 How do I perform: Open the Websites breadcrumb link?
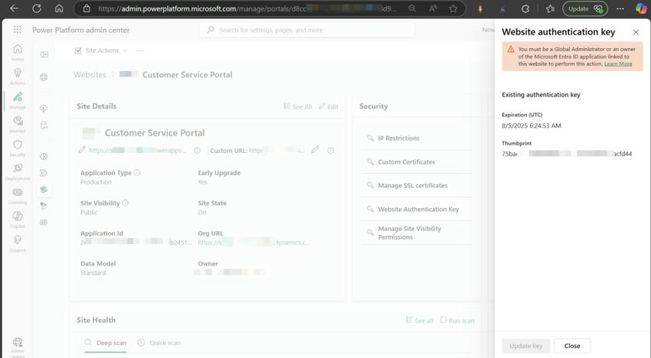[90, 75]
